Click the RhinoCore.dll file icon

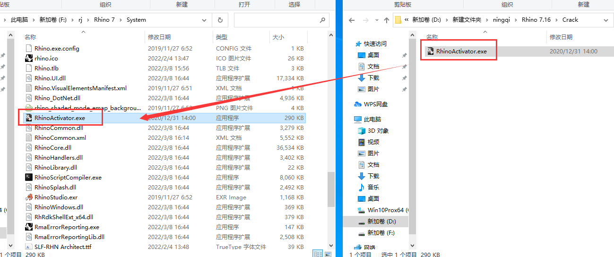pos(29,147)
